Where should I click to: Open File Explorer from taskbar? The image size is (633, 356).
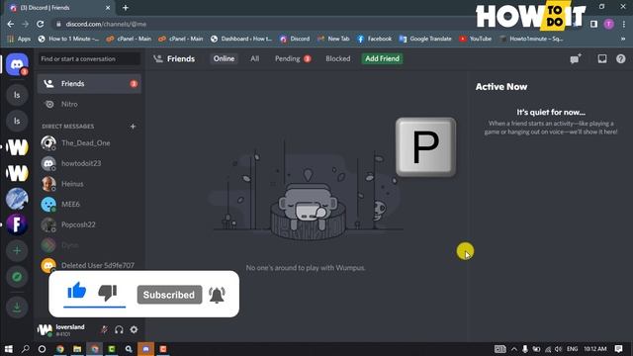(77, 349)
